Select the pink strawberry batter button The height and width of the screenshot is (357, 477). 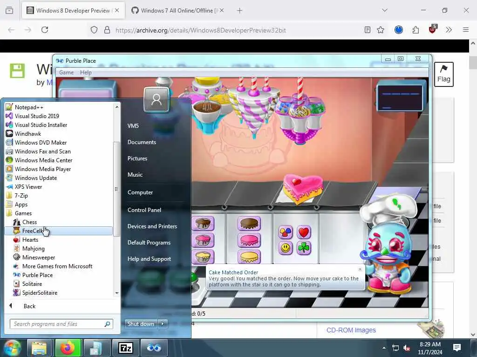tap(203, 241)
